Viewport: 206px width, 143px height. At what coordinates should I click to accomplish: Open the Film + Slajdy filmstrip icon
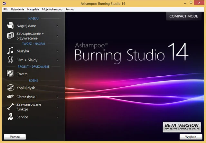tap(11, 60)
